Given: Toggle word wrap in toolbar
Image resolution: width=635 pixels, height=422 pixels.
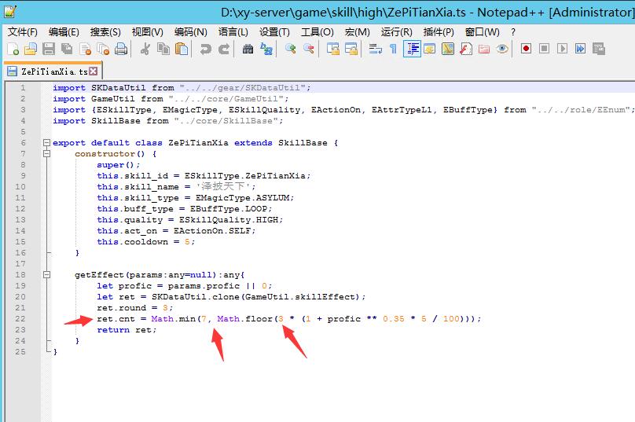Looking at the screenshot, I should [x=375, y=49].
